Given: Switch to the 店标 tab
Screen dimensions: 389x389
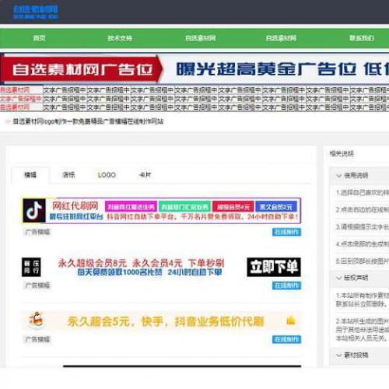Looking at the screenshot, I should pos(68,175).
